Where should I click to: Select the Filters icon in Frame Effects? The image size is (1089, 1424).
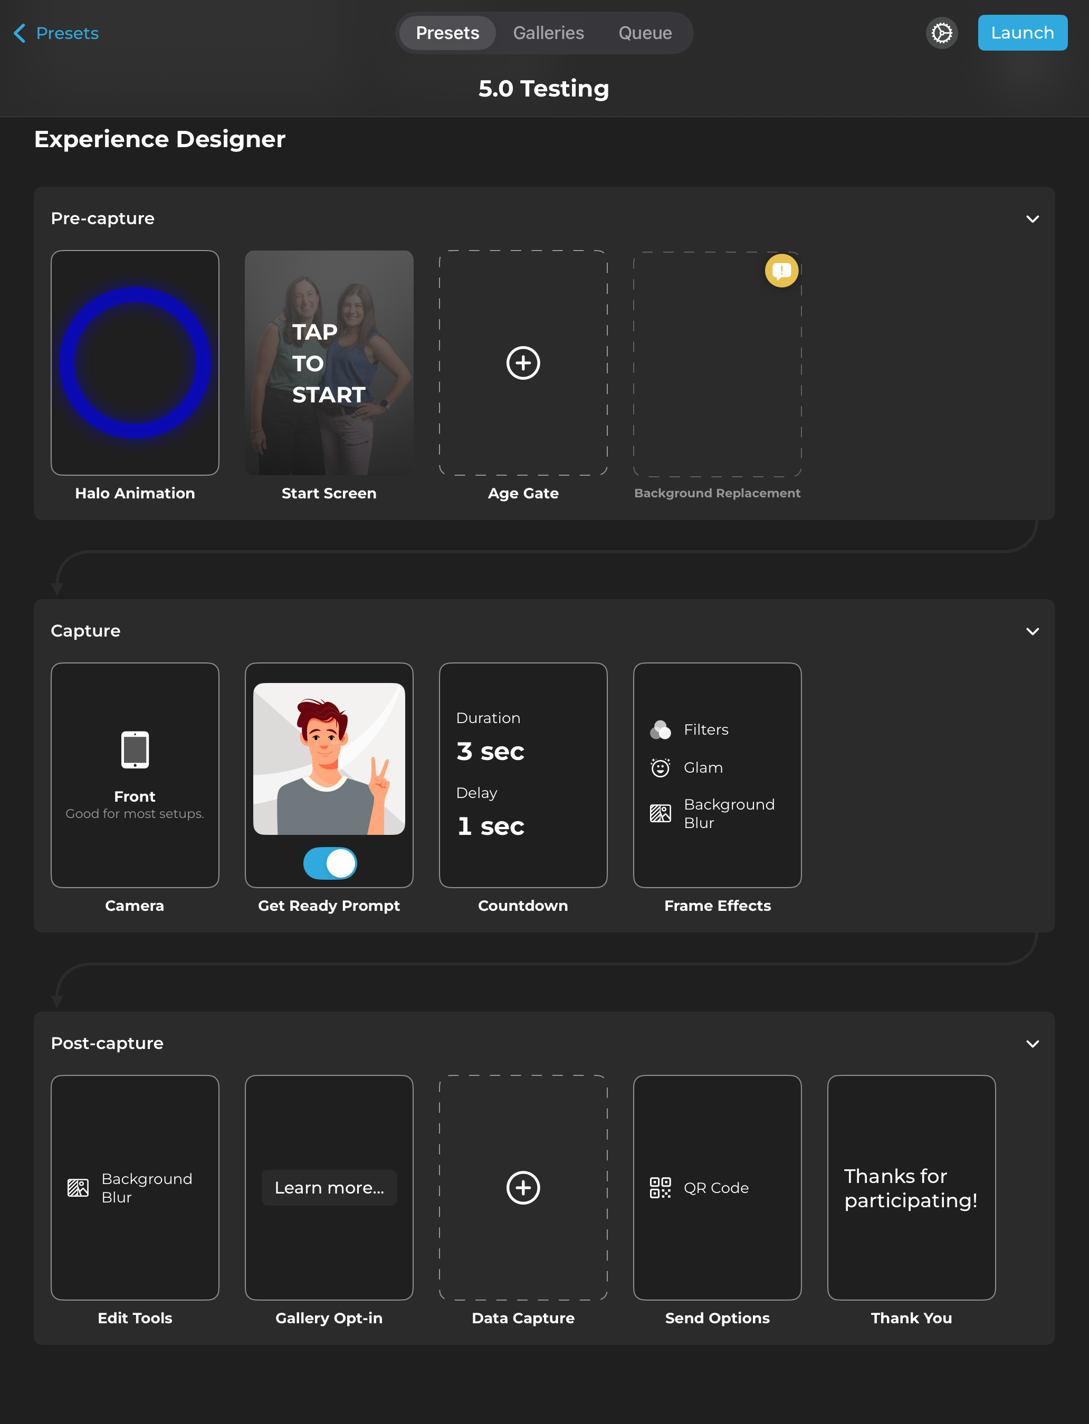click(x=660, y=729)
